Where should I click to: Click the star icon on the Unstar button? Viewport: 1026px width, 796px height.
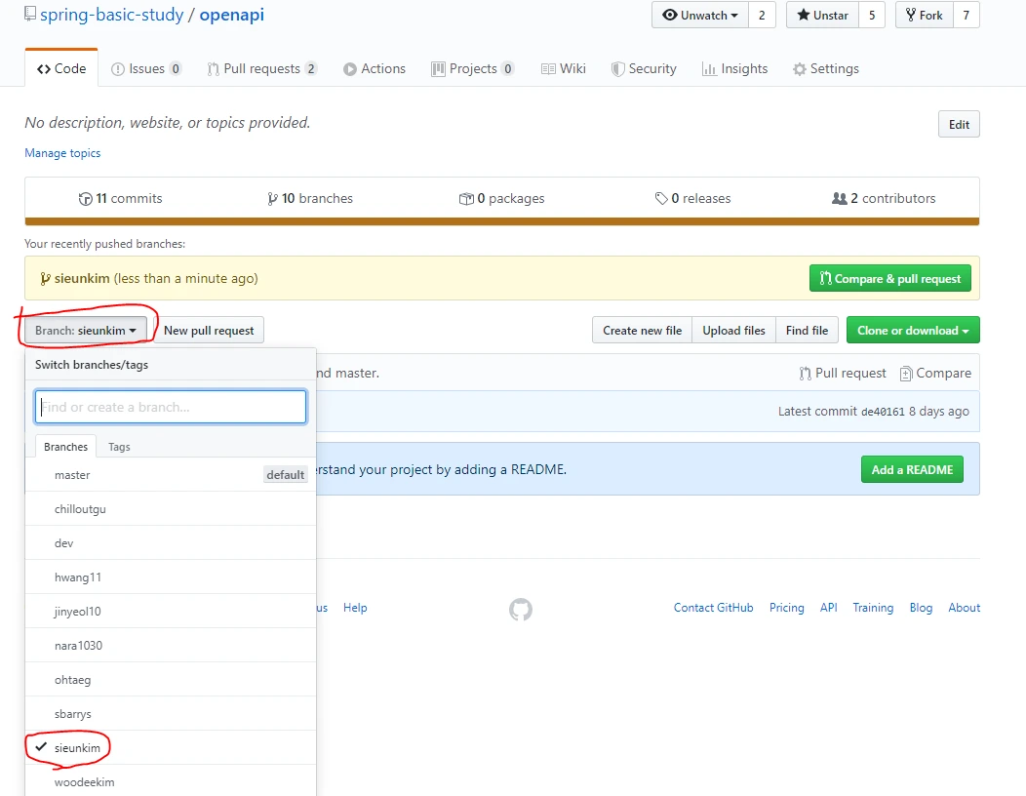coord(803,15)
